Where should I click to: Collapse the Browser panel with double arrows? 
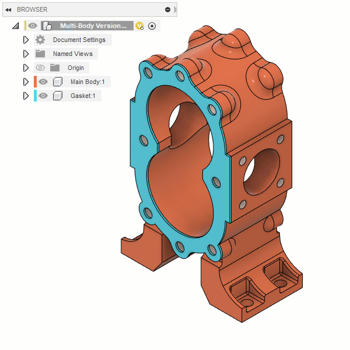(x=8, y=9)
